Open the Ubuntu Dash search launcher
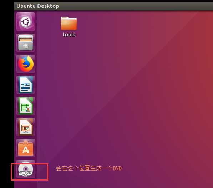 [26, 22]
